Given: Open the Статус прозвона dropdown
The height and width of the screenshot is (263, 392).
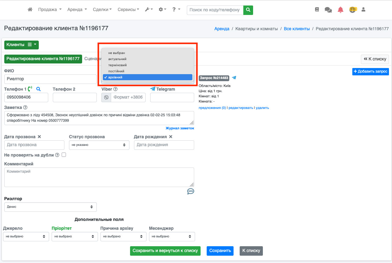Looking at the screenshot, I should click(x=99, y=145).
